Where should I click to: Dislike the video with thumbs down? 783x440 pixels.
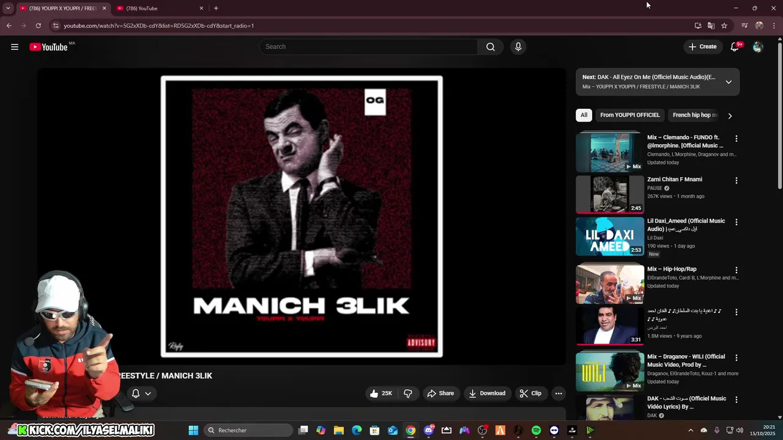click(408, 394)
